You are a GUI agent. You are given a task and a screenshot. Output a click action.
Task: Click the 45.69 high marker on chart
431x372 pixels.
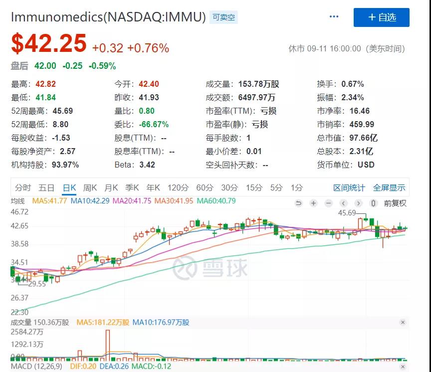click(347, 213)
